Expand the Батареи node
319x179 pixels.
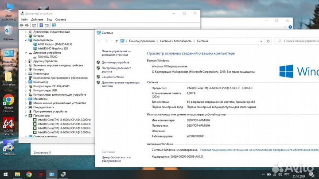pyautogui.click(x=26, y=36)
